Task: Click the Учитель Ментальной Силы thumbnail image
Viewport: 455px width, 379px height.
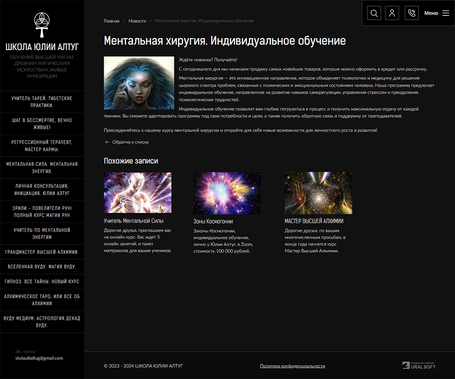Action: pos(138,192)
